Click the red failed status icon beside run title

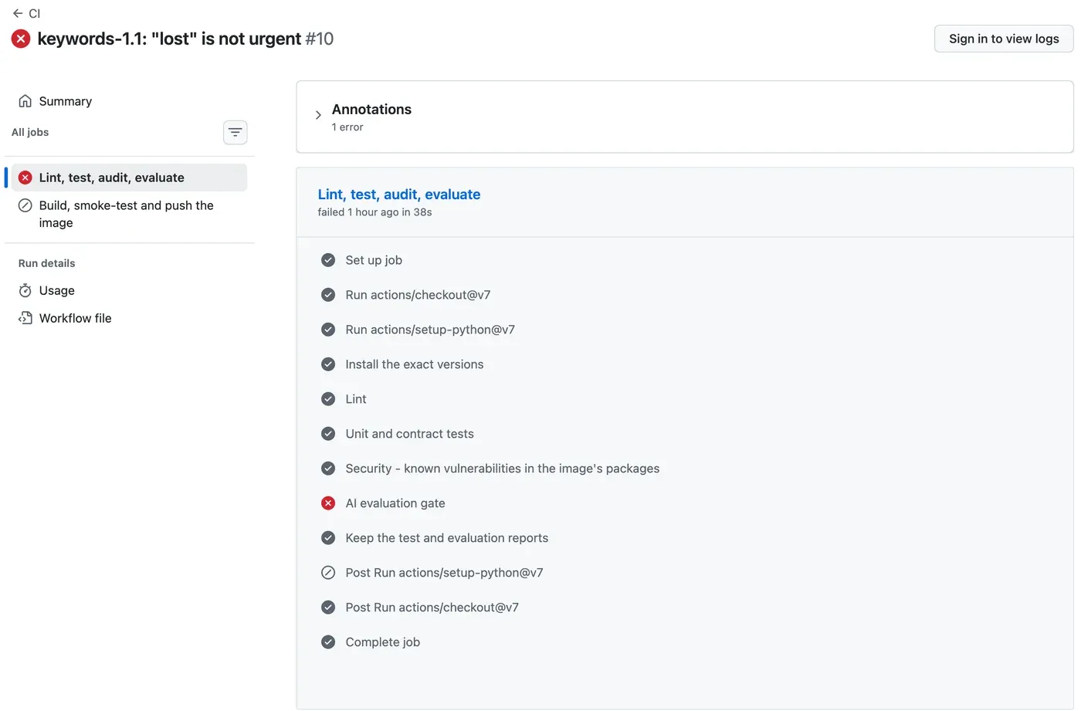coord(21,39)
